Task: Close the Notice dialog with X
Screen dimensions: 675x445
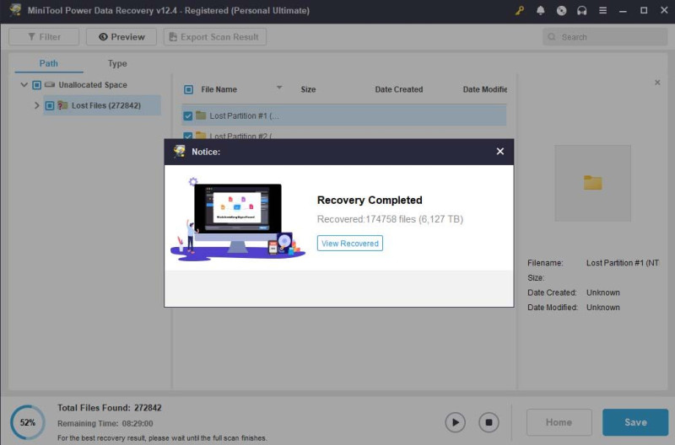Action: 499,152
